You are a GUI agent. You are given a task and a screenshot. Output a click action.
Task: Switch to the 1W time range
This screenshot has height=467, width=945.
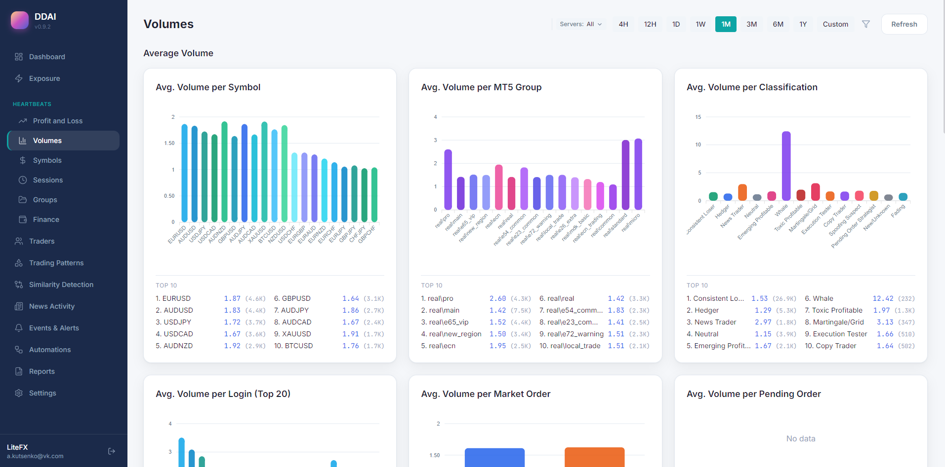coord(700,24)
